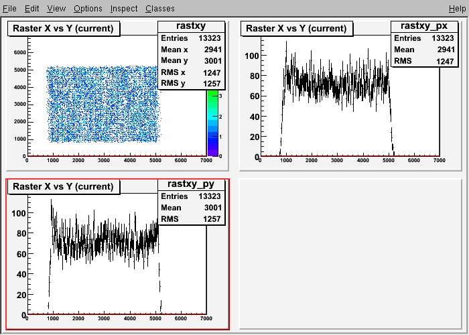Click 'Mean 2941' in rastxy_px stats
Image resolution: width=469 pixels, height=335 pixels.
pyautogui.click(x=424, y=50)
